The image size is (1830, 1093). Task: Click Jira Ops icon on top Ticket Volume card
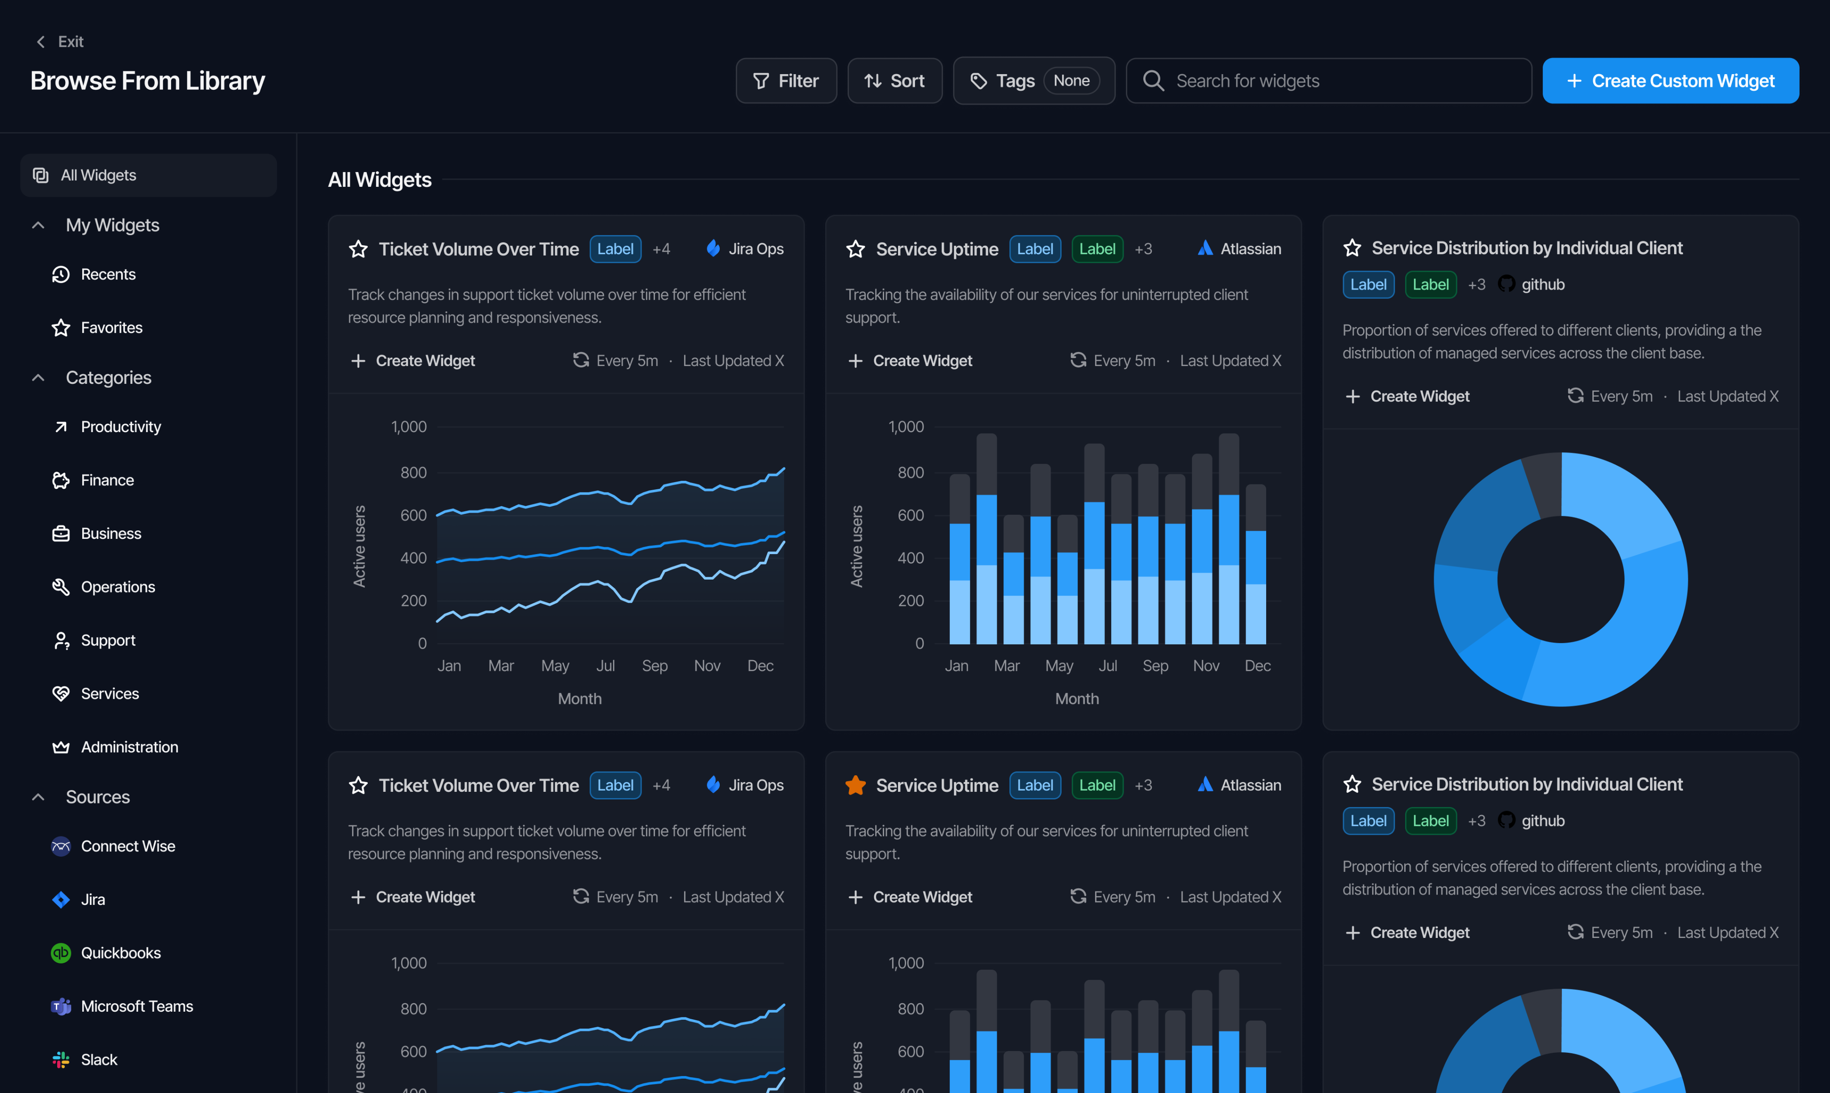(x=713, y=249)
